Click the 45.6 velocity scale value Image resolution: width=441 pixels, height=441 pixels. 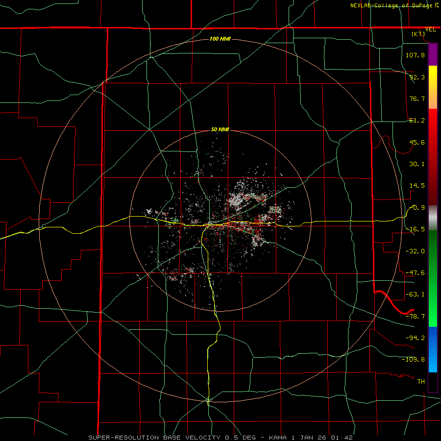click(417, 142)
